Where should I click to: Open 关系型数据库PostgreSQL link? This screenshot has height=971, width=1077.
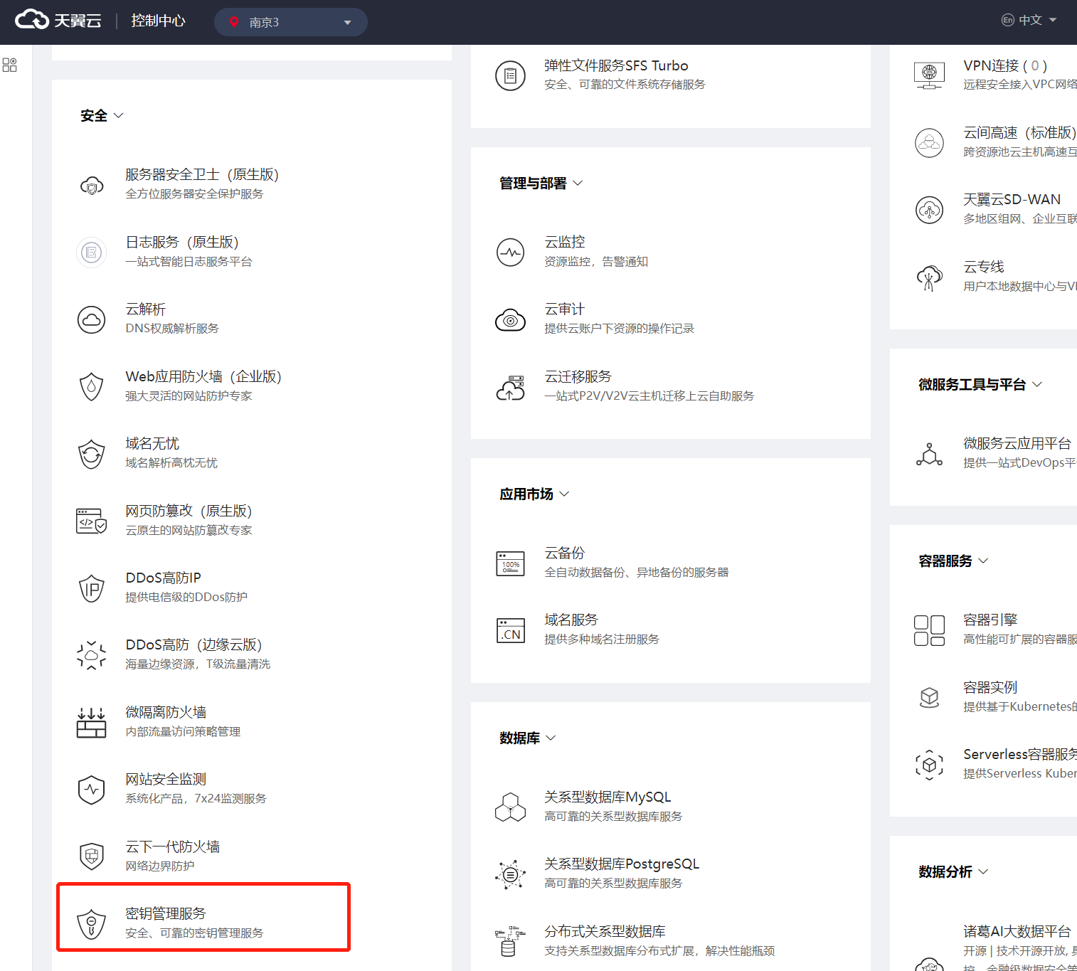622,864
